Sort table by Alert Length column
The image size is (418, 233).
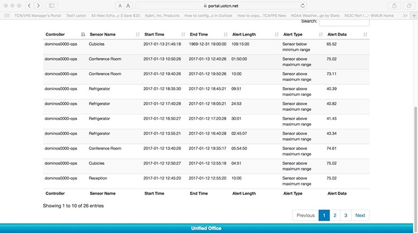click(x=255, y=35)
